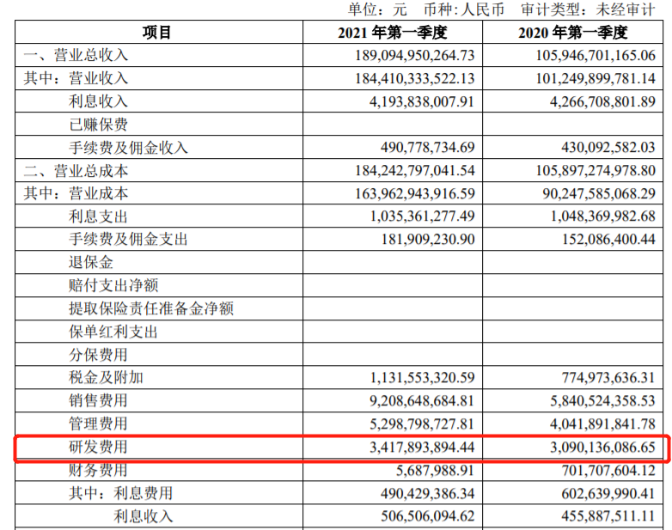The width and height of the screenshot is (672, 530).
Task: Select the 退保金 row label
Action: (x=91, y=262)
